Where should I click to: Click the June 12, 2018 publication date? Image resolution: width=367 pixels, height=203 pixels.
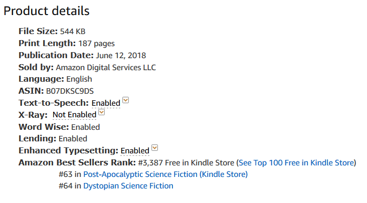121,55
